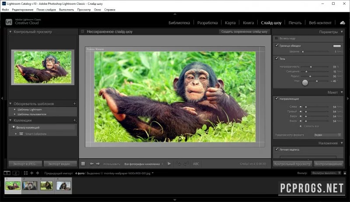Toggle link box for 'Вверх' margin
The height and width of the screenshot is (202, 350).
coord(301,116)
